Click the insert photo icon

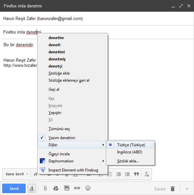pos(67,188)
